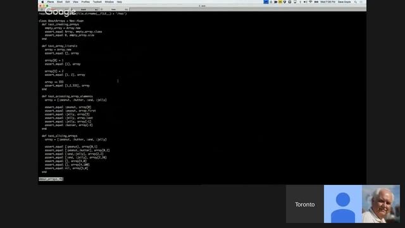
Task: Click 'def test_array_literals' line
Action: 59,46
